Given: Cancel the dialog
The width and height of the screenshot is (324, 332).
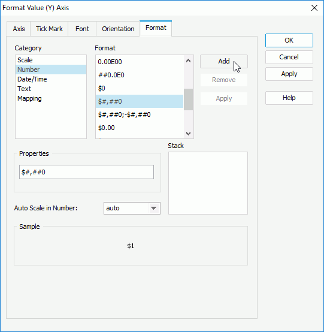Looking at the screenshot, I should click(289, 57).
